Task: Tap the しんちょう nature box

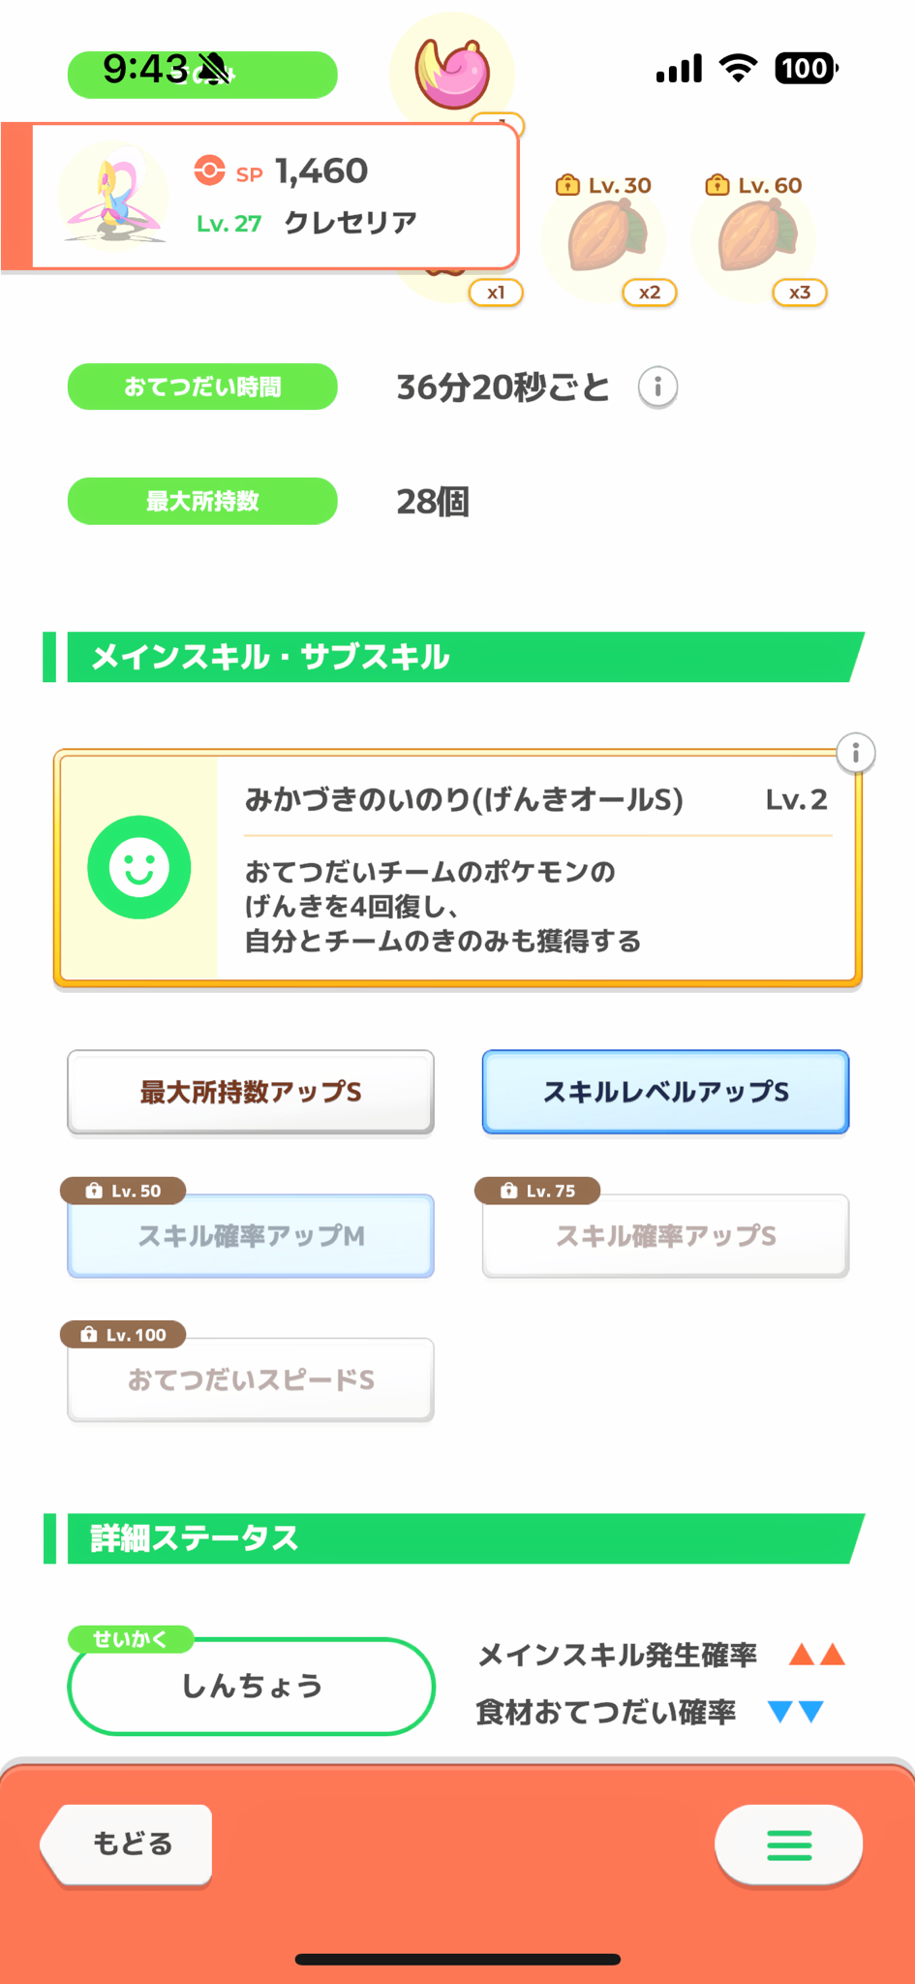Action: pyautogui.click(x=251, y=1687)
